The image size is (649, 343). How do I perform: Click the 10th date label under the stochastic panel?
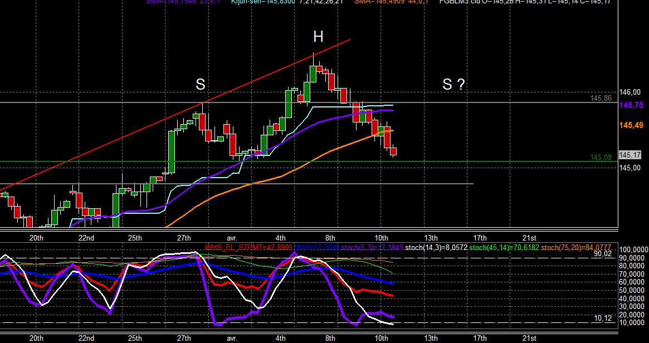point(381,339)
